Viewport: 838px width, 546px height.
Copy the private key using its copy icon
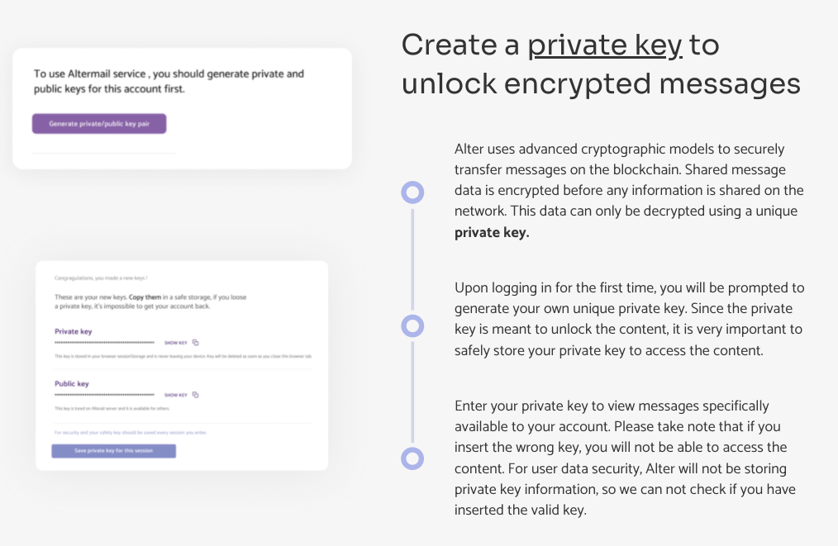(196, 342)
